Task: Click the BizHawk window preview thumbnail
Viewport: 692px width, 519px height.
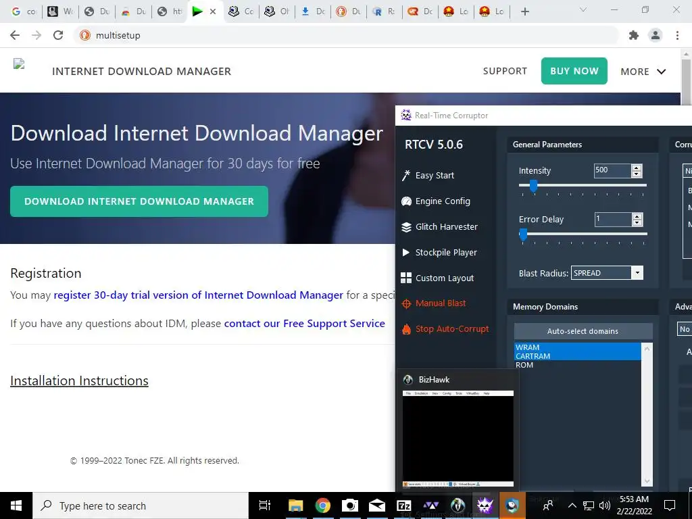Action: (x=458, y=439)
